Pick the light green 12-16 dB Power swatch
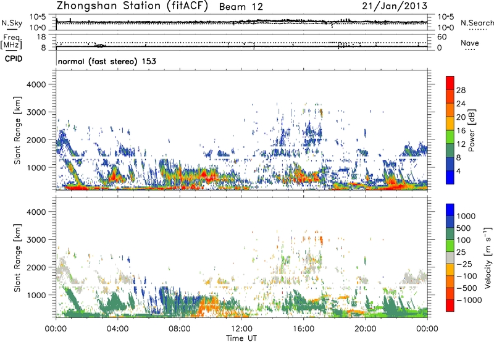The image size is (494, 342). click(450, 137)
